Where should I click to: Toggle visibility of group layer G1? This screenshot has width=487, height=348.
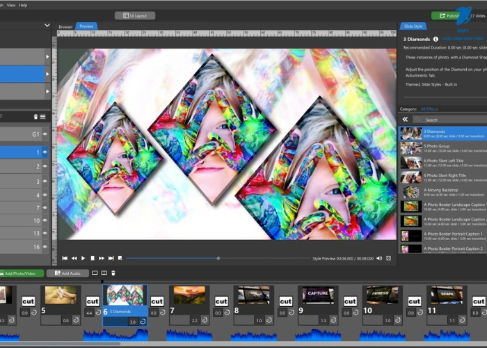(x=45, y=134)
